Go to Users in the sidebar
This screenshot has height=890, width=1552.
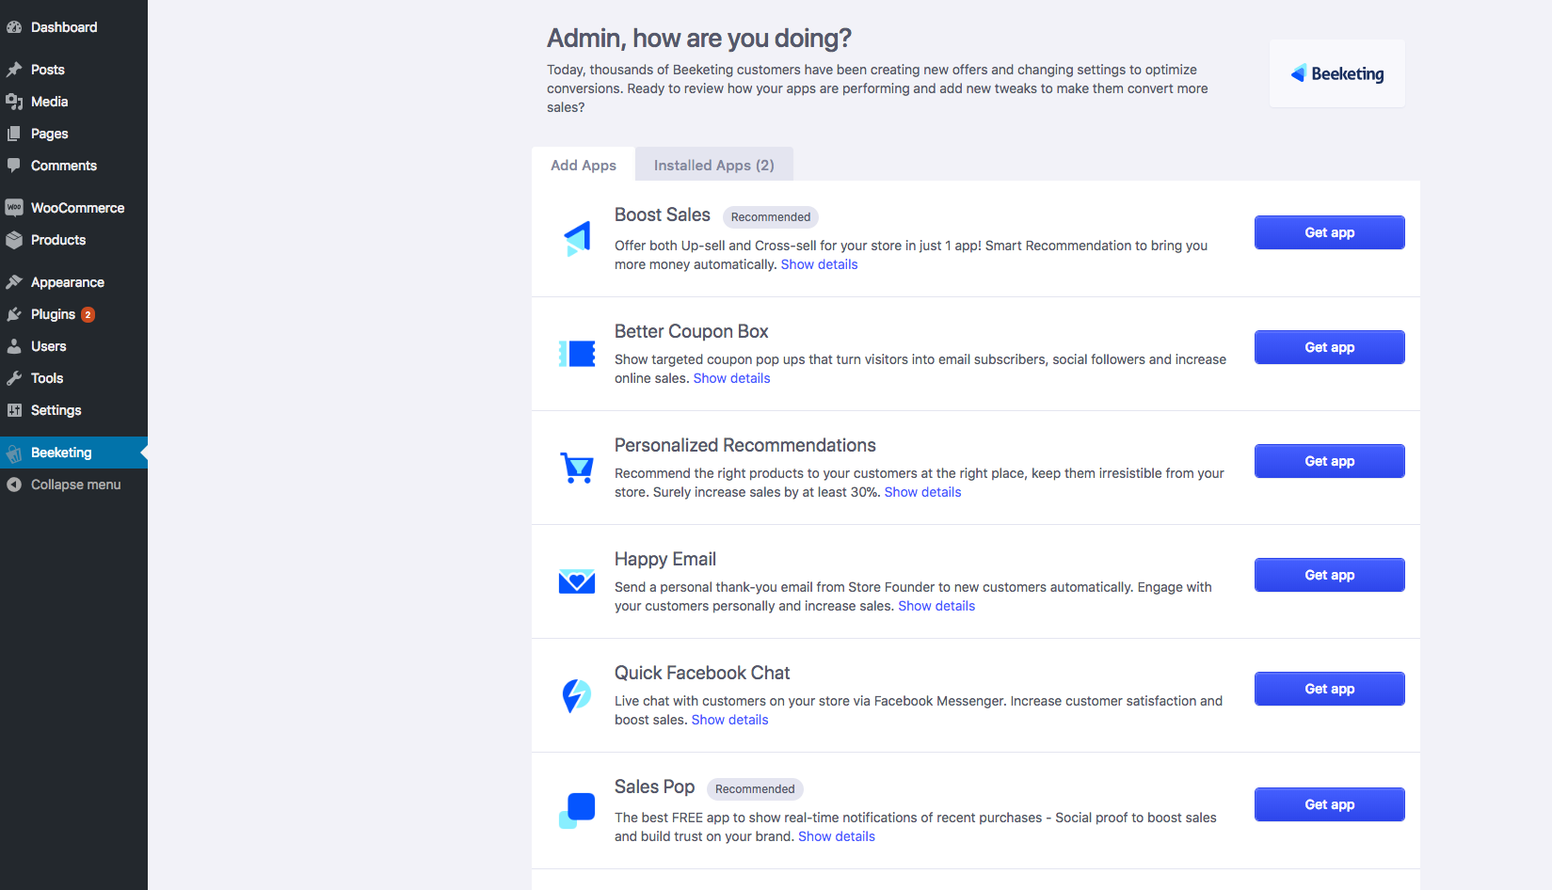(73, 346)
